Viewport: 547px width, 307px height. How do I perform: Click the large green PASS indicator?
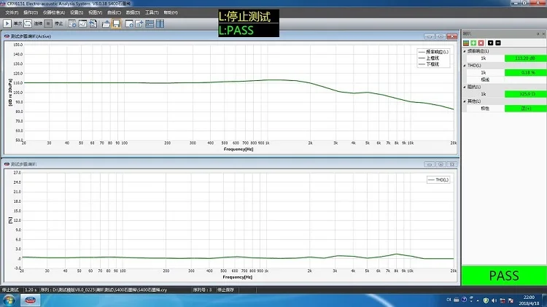pos(504,276)
